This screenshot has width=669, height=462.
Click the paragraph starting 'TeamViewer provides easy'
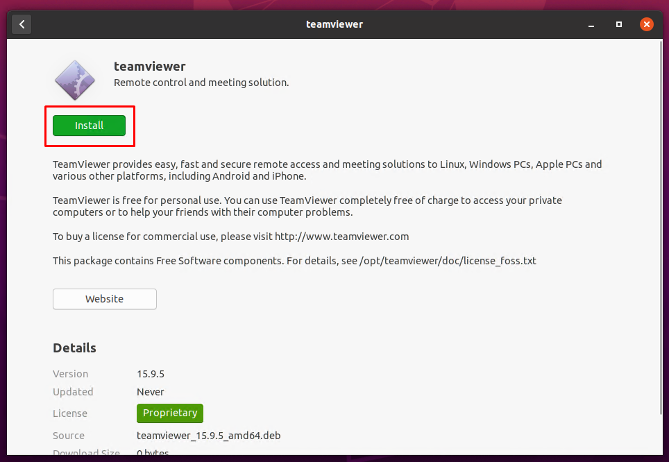pyautogui.click(x=328, y=170)
